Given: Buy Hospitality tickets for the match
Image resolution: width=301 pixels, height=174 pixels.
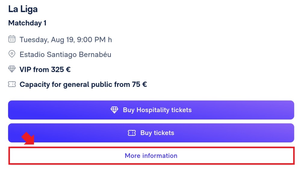Looking at the screenshot, I should pos(151,110).
